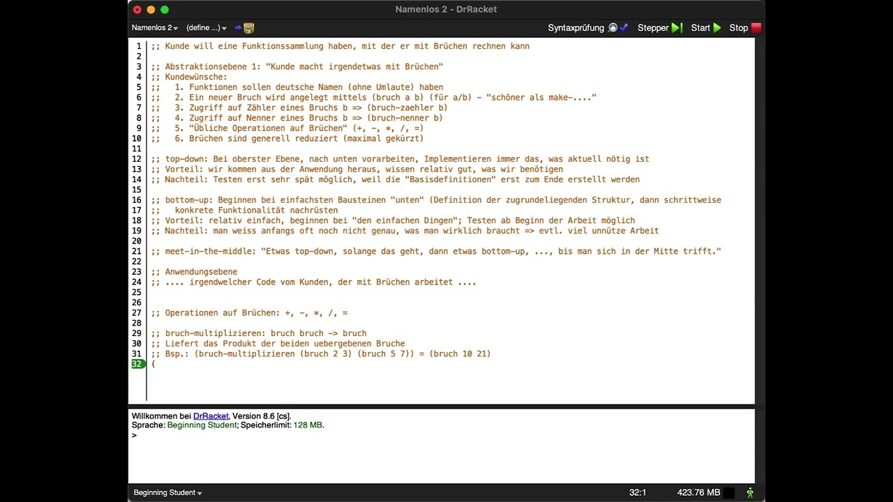Click line 12 'top-down' comment

click(x=400, y=159)
